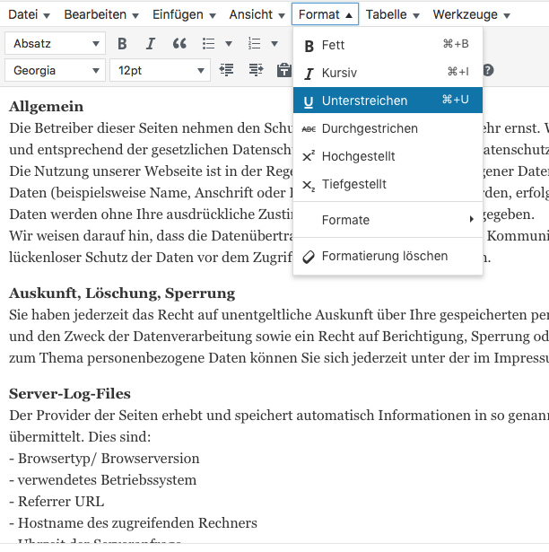Image resolution: width=549 pixels, height=552 pixels.
Task: Open the Bearbeiten menu
Action: (x=101, y=14)
